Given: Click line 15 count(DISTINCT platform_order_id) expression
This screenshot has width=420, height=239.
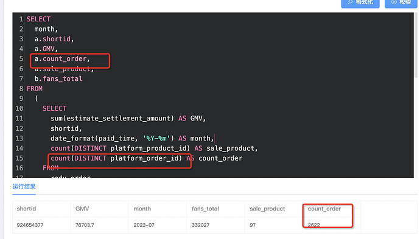Looking at the screenshot, I should [x=116, y=158].
